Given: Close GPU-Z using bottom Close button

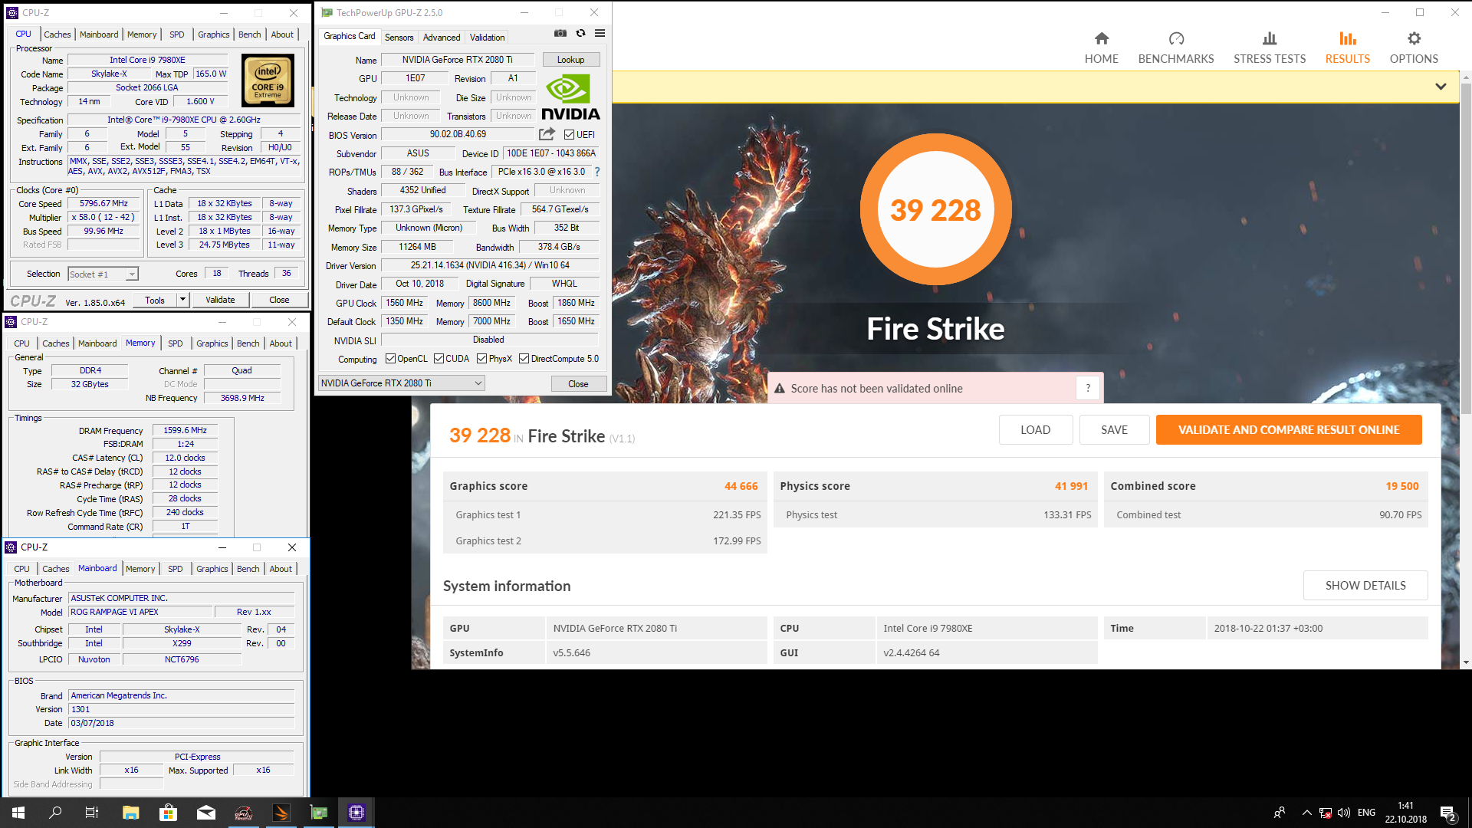Looking at the screenshot, I should (578, 383).
